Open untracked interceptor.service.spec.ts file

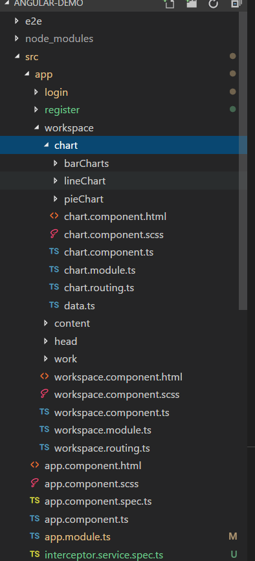104,555
